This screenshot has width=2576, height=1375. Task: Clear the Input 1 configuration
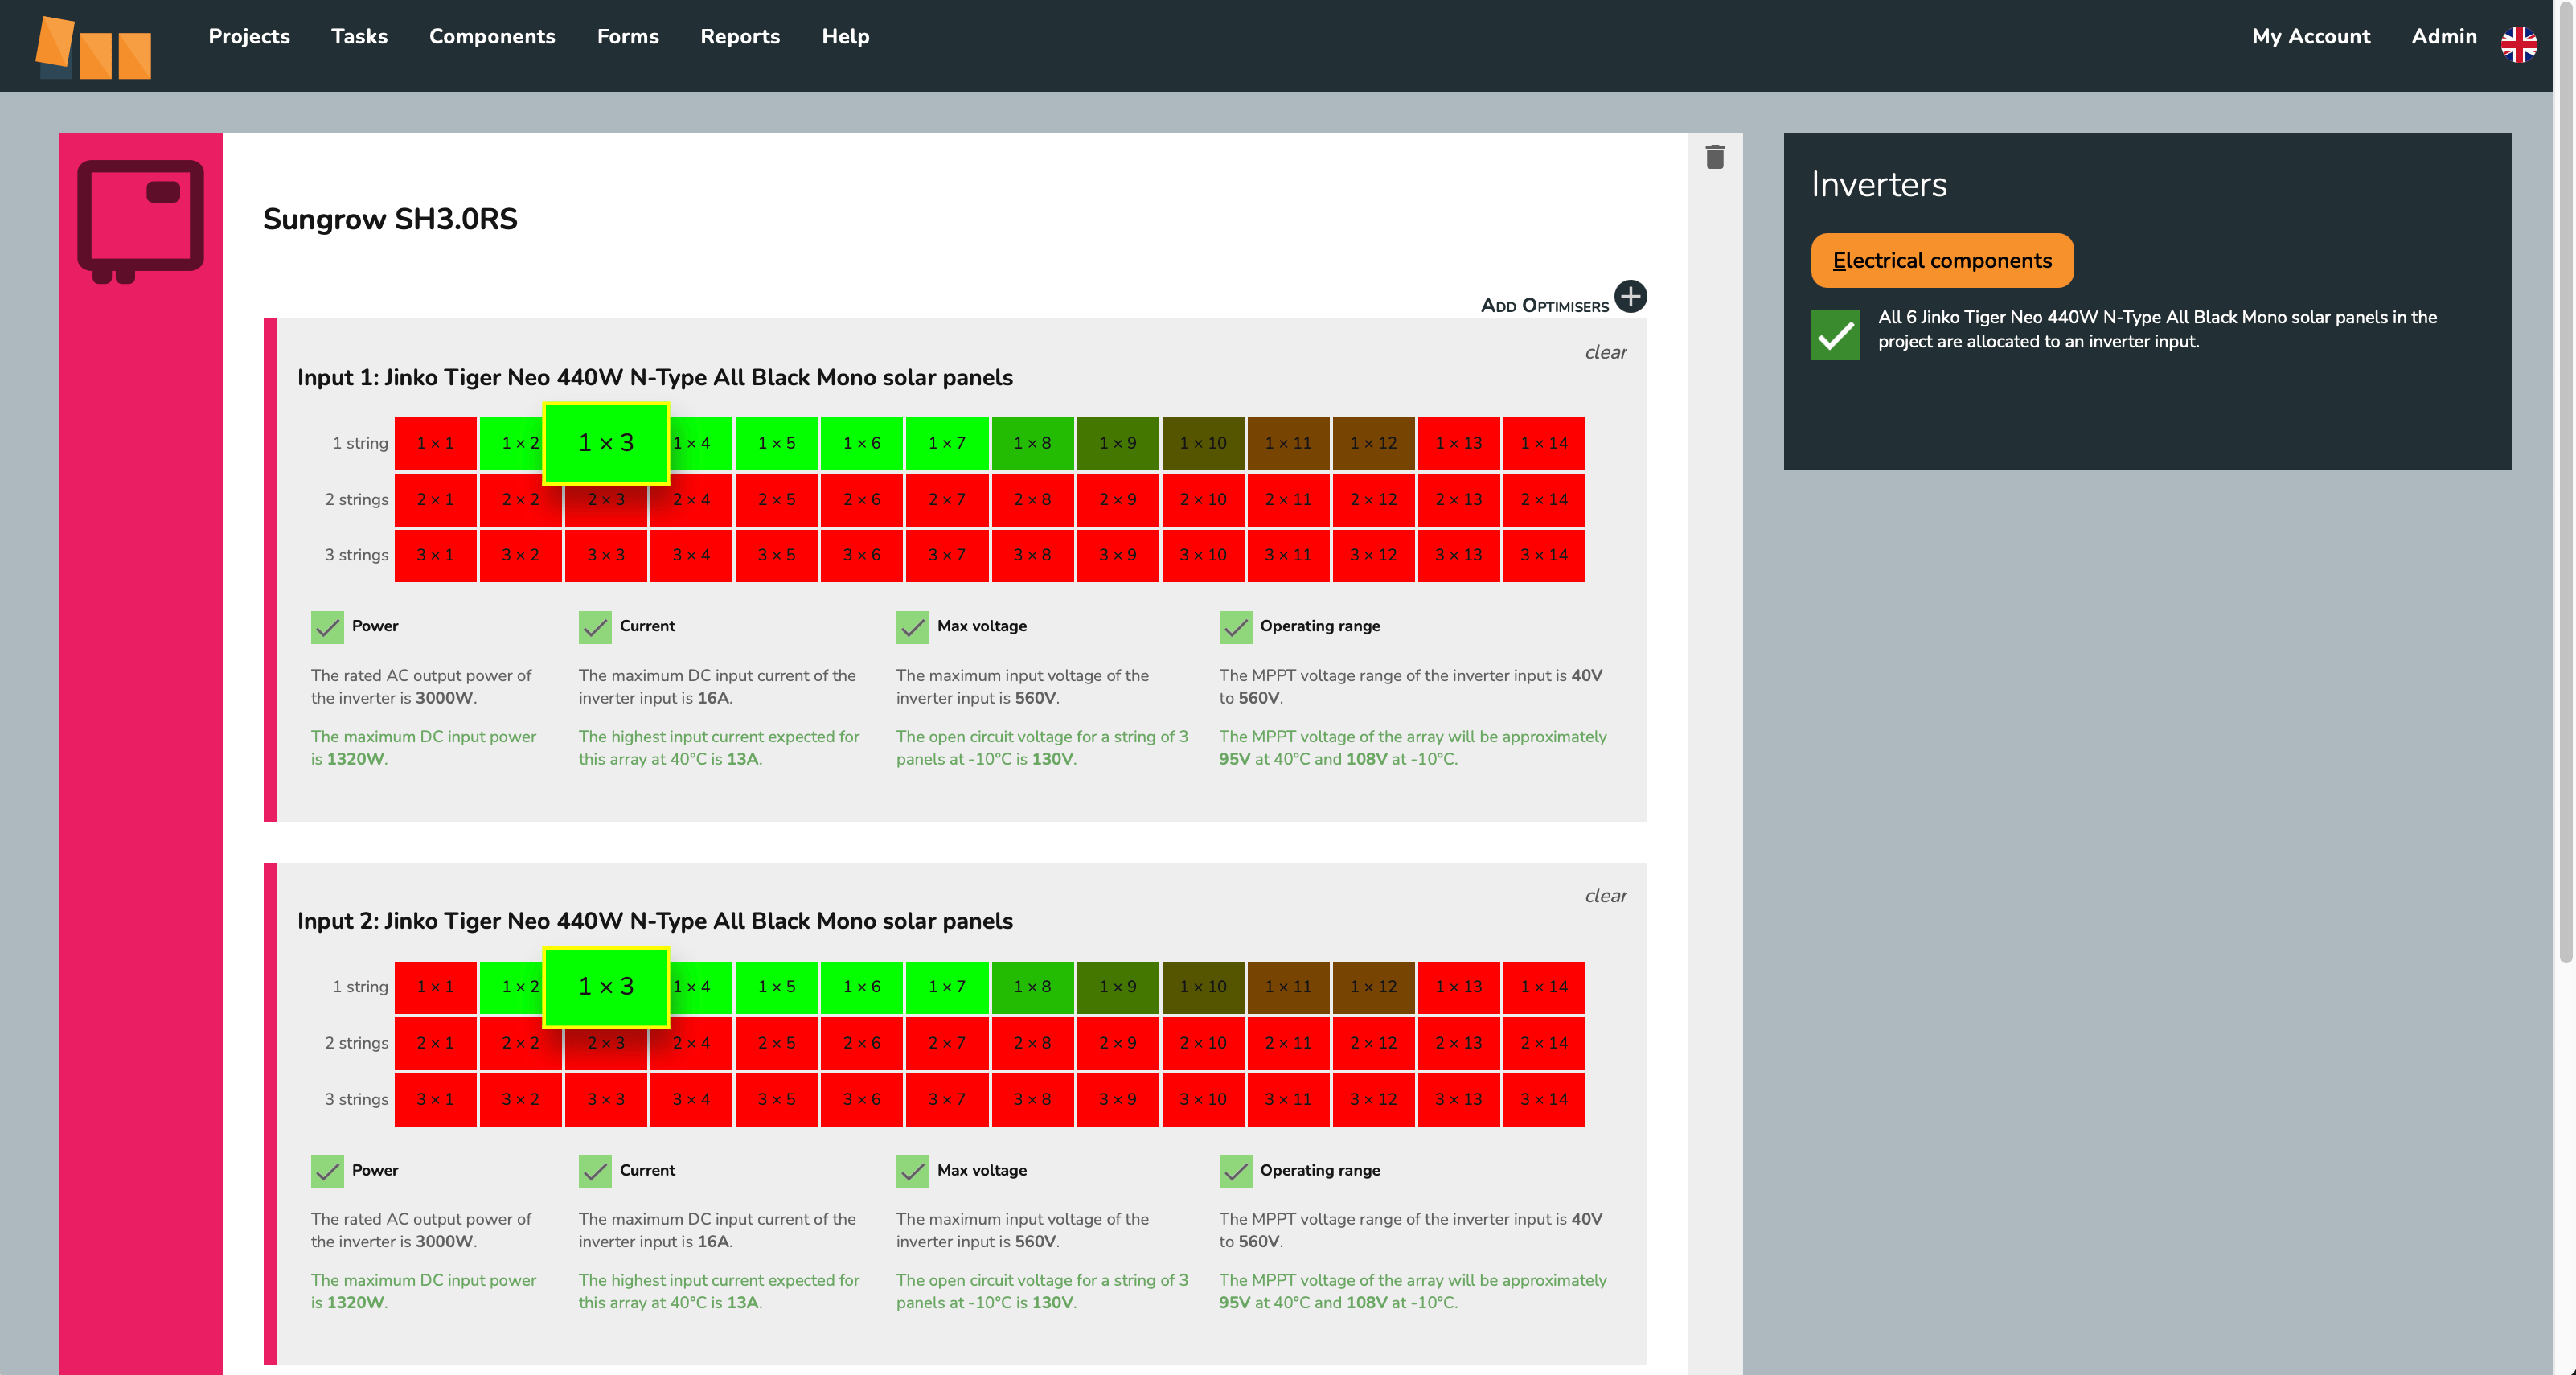pos(1605,352)
